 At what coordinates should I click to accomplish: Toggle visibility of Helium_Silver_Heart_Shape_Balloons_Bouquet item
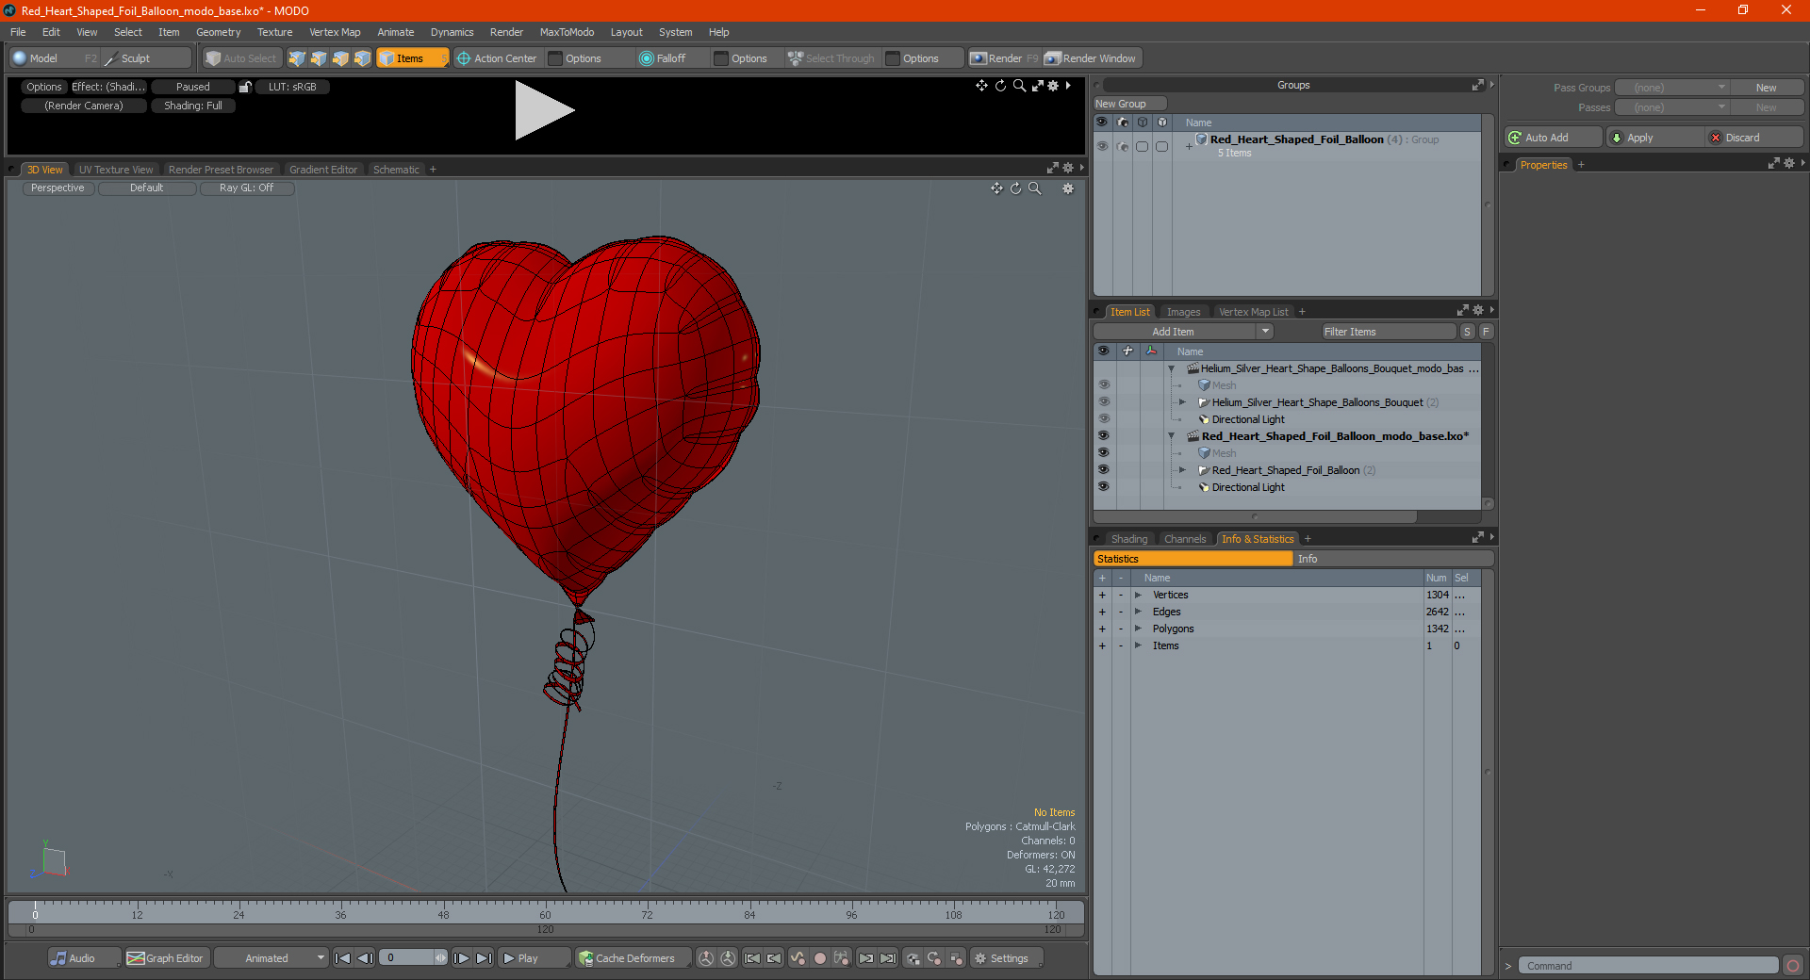pos(1103,402)
